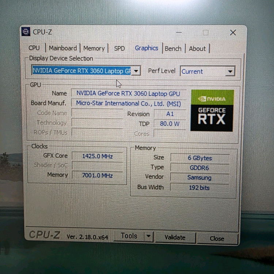Click the GPU Name field value
The width and height of the screenshot is (274, 274).
pos(129,94)
